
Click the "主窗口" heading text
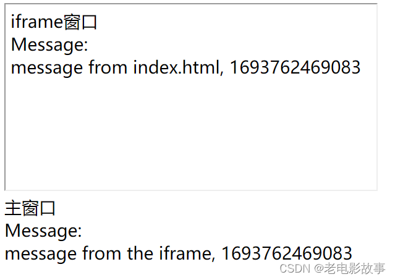pyautogui.click(x=30, y=208)
